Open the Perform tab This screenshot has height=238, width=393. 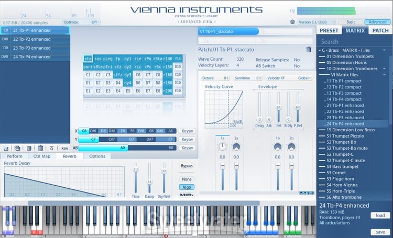pos(14,156)
